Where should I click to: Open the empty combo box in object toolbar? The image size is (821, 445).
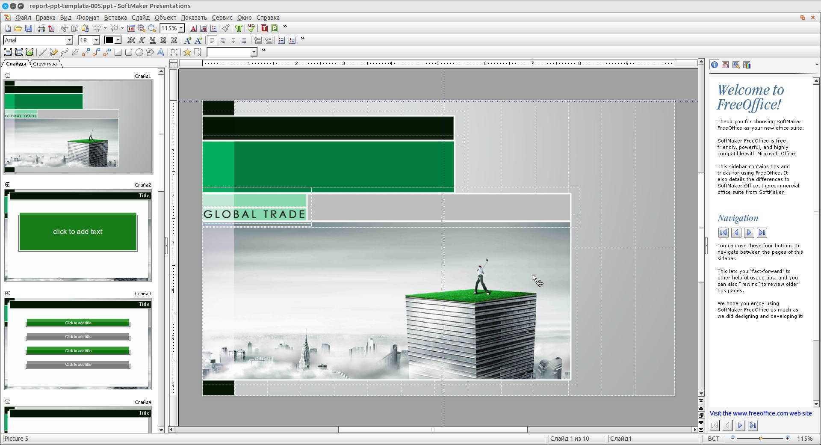(x=231, y=52)
